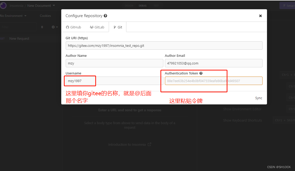Click the Insomnia logo in the top bar
295x171 pixels.
(3, 5)
